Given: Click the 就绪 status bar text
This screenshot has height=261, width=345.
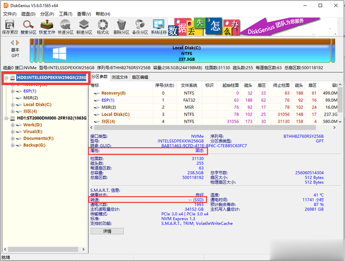Looking at the screenshot, I should click(6, 257).
